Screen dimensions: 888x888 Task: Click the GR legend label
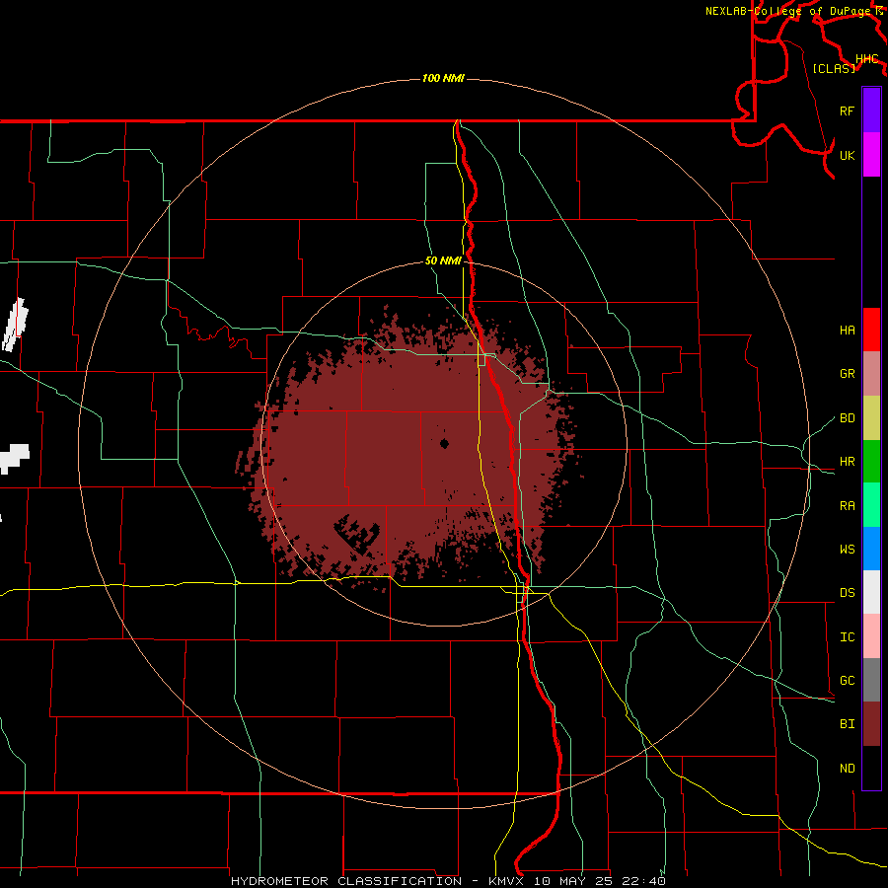click(x=848, y=374)
